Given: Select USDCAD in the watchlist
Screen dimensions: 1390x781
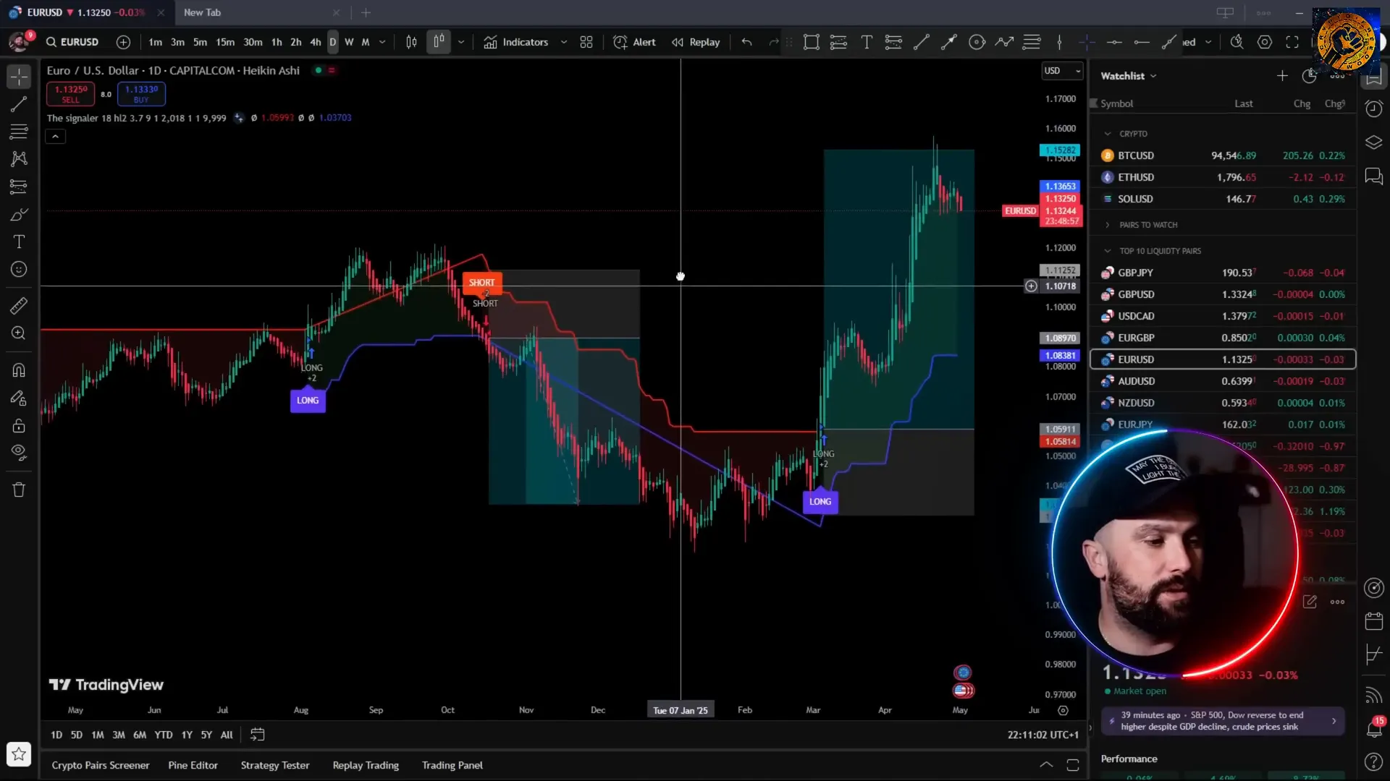Looking at the screenshot, I should [1223, 316].
